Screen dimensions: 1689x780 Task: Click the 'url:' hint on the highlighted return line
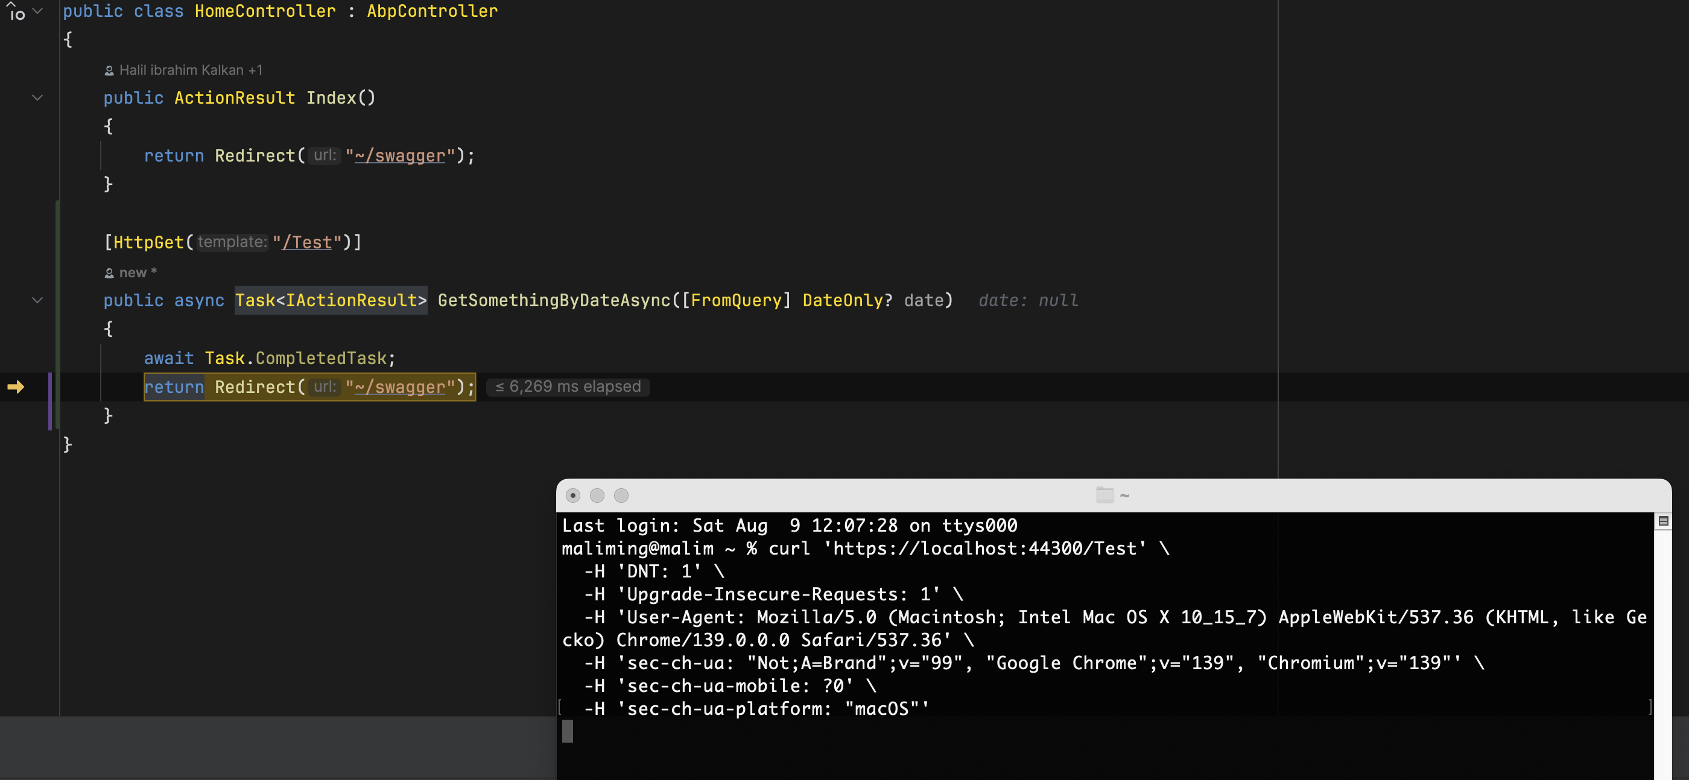[325, 387]
